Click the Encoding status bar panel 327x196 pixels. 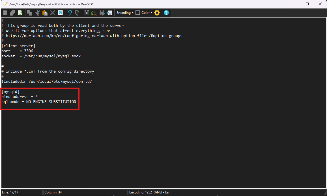149,192
